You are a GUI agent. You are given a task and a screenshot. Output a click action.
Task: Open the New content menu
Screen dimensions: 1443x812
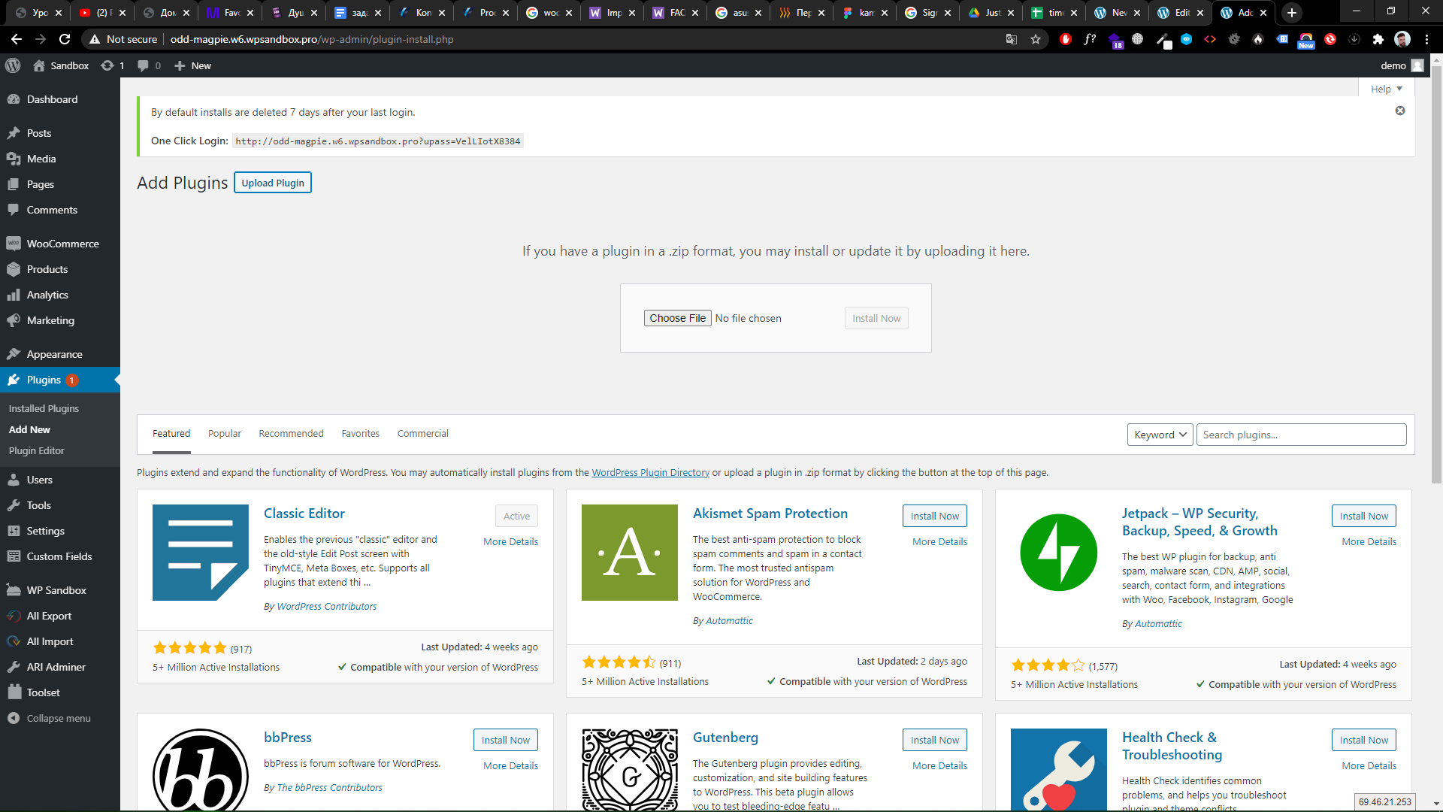click(x=192, y=65)
